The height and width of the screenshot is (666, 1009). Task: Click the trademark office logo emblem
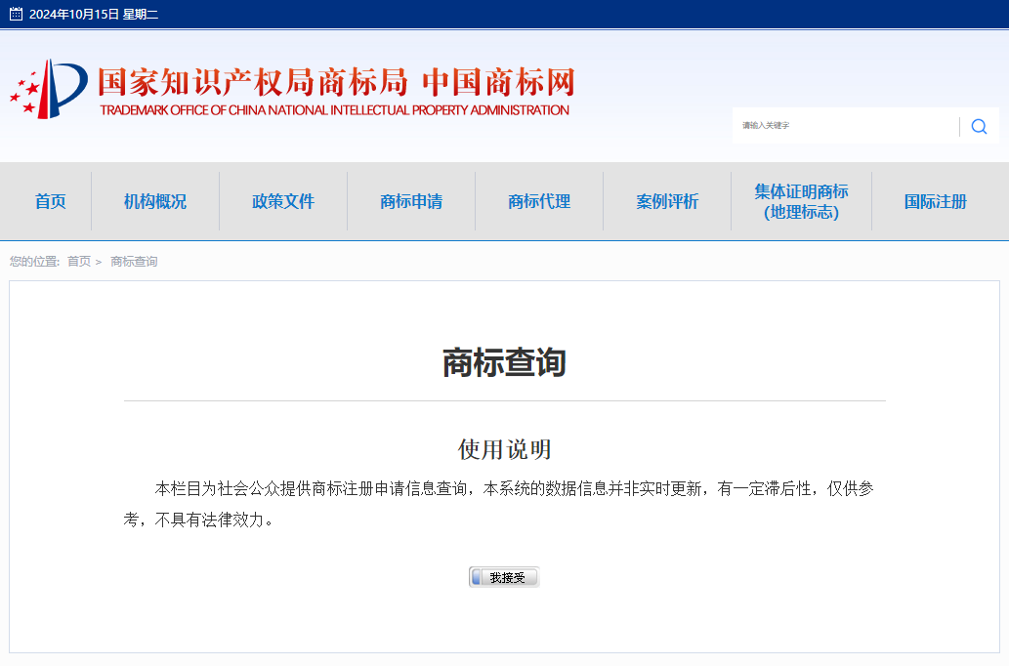[49, 89]
